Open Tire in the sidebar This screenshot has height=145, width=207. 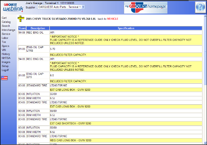coord(4,42)
